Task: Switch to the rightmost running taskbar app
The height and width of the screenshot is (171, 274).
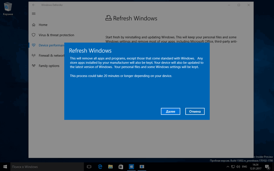Action: tap(142, 167)
